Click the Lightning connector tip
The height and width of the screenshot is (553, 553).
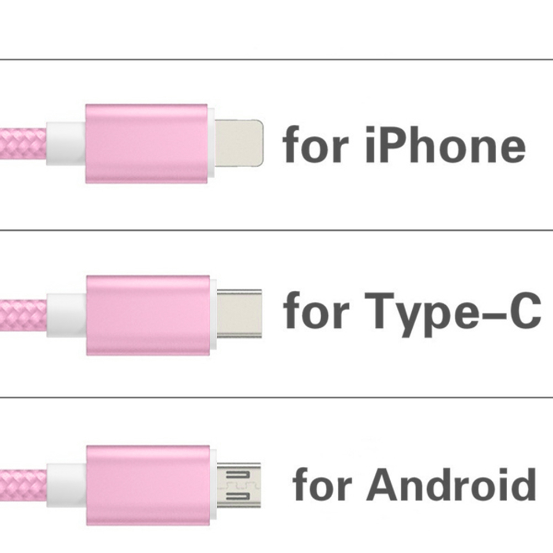click(x=238, y=142)
